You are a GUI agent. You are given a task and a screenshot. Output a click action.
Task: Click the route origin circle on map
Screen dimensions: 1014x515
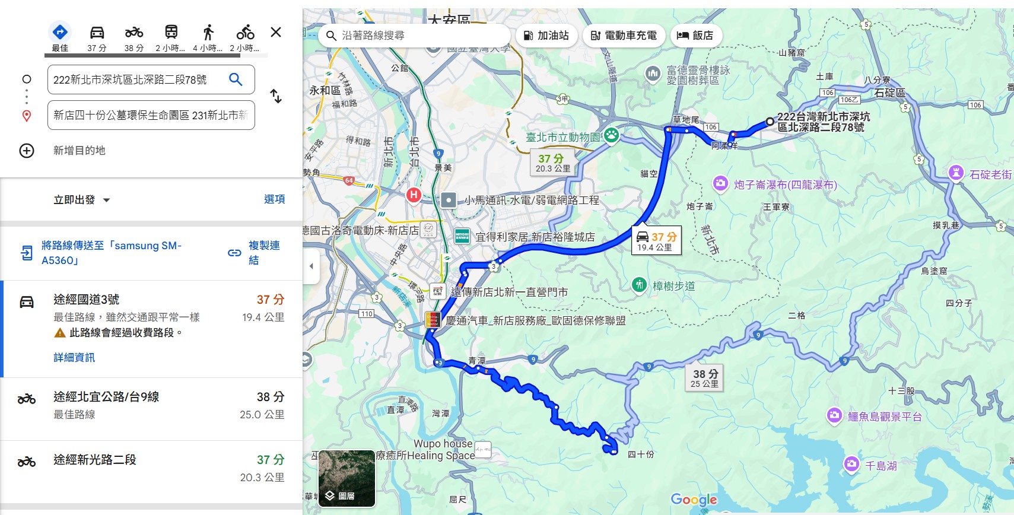770,121
